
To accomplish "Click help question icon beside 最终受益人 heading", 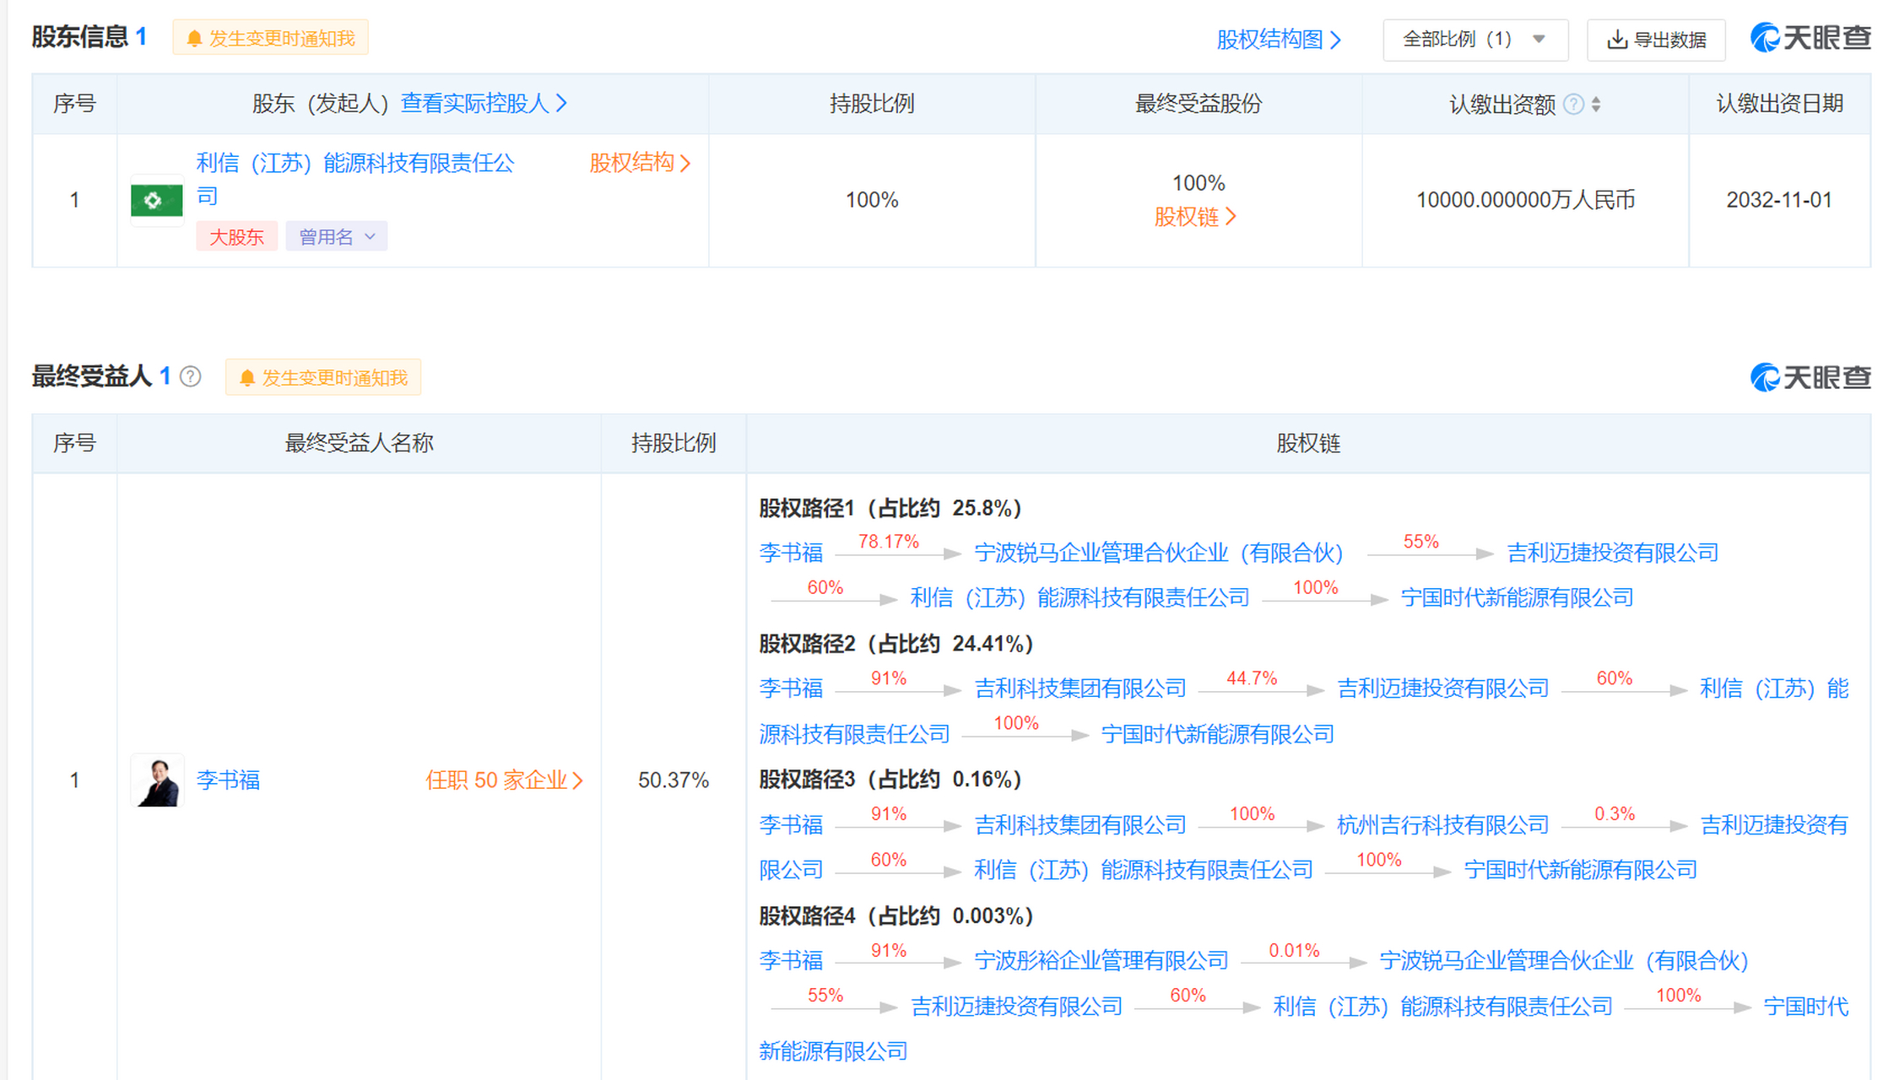I will click(191, 376).
